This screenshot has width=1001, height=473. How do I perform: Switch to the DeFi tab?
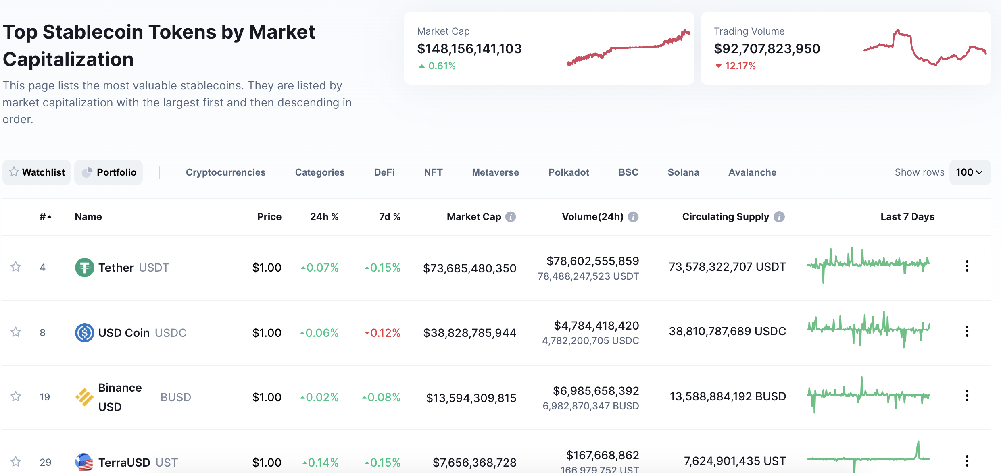click(384, 172)
